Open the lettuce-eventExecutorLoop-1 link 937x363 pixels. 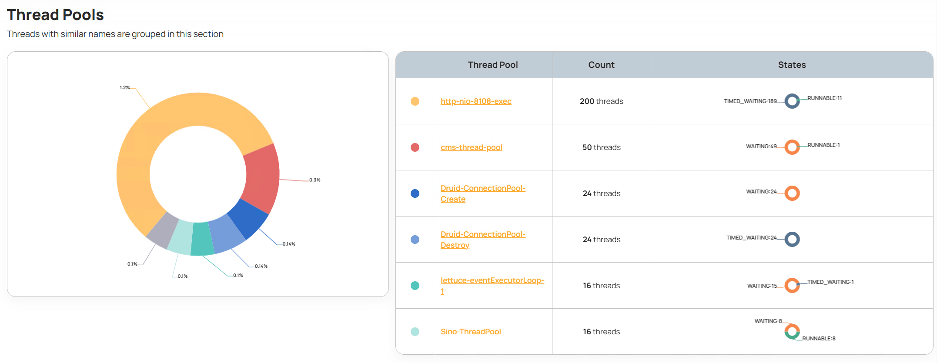pos(492,281)
